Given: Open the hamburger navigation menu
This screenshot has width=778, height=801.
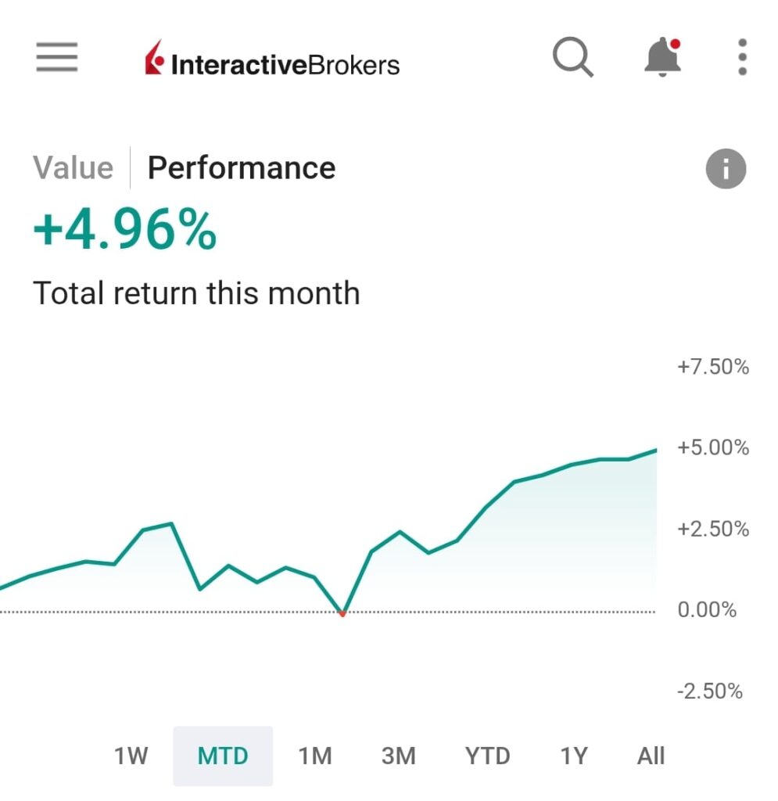Looking at the screenshot, I should 57,58.
